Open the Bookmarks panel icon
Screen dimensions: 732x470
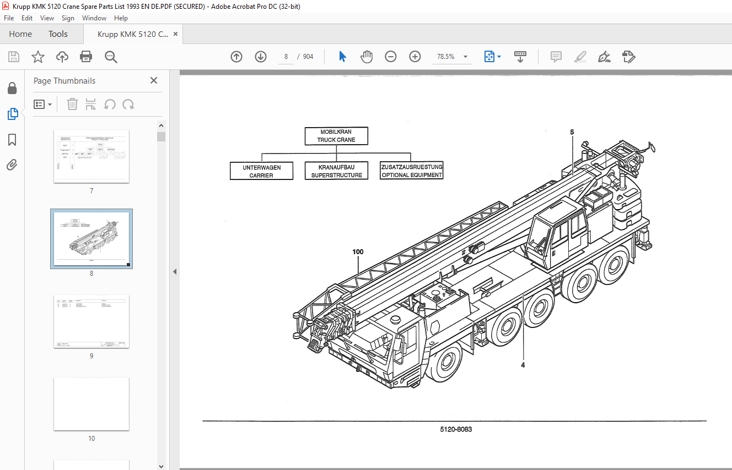(12, 140)
